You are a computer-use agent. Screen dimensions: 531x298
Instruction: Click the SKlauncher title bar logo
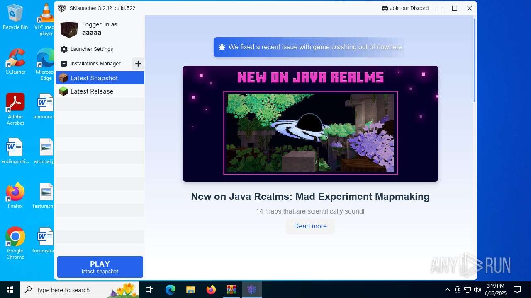(61, 8)
